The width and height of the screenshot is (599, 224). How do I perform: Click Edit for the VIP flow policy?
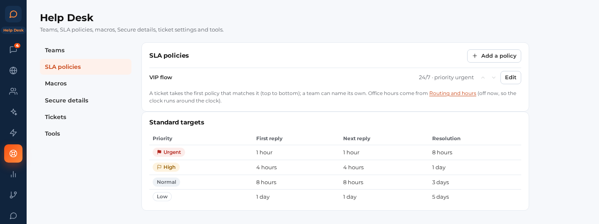click(511, 78)
